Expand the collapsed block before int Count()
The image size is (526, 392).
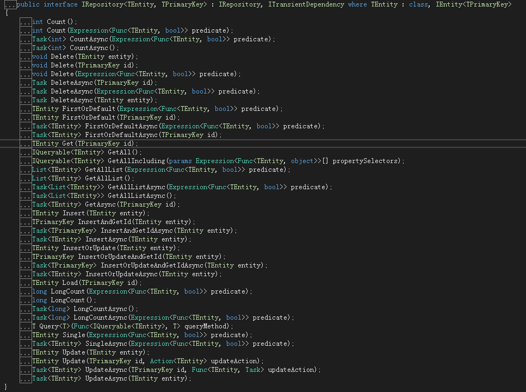click(x=26, y=22)
